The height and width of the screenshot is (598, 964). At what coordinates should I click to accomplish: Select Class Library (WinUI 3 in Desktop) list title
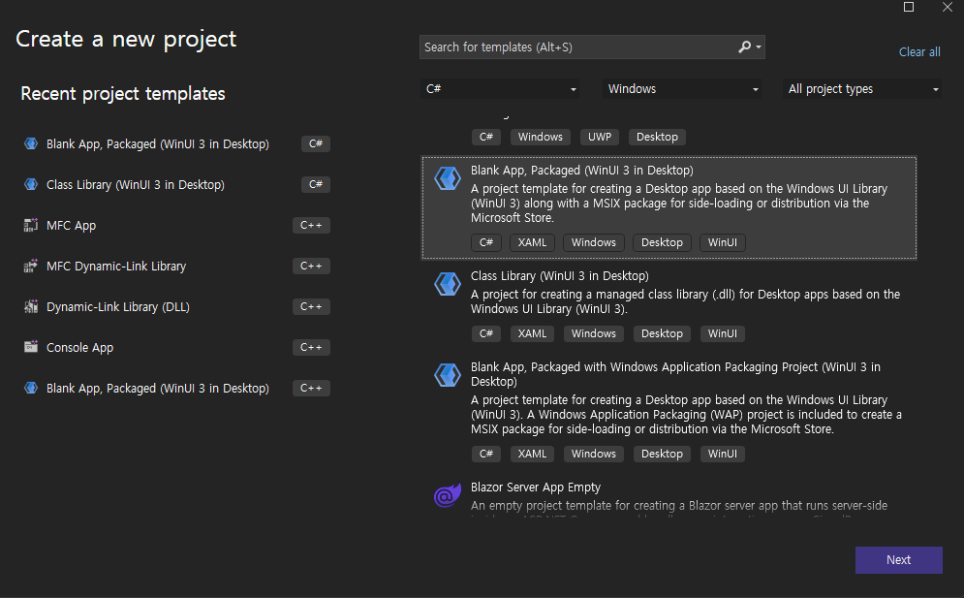pos(559,276)
